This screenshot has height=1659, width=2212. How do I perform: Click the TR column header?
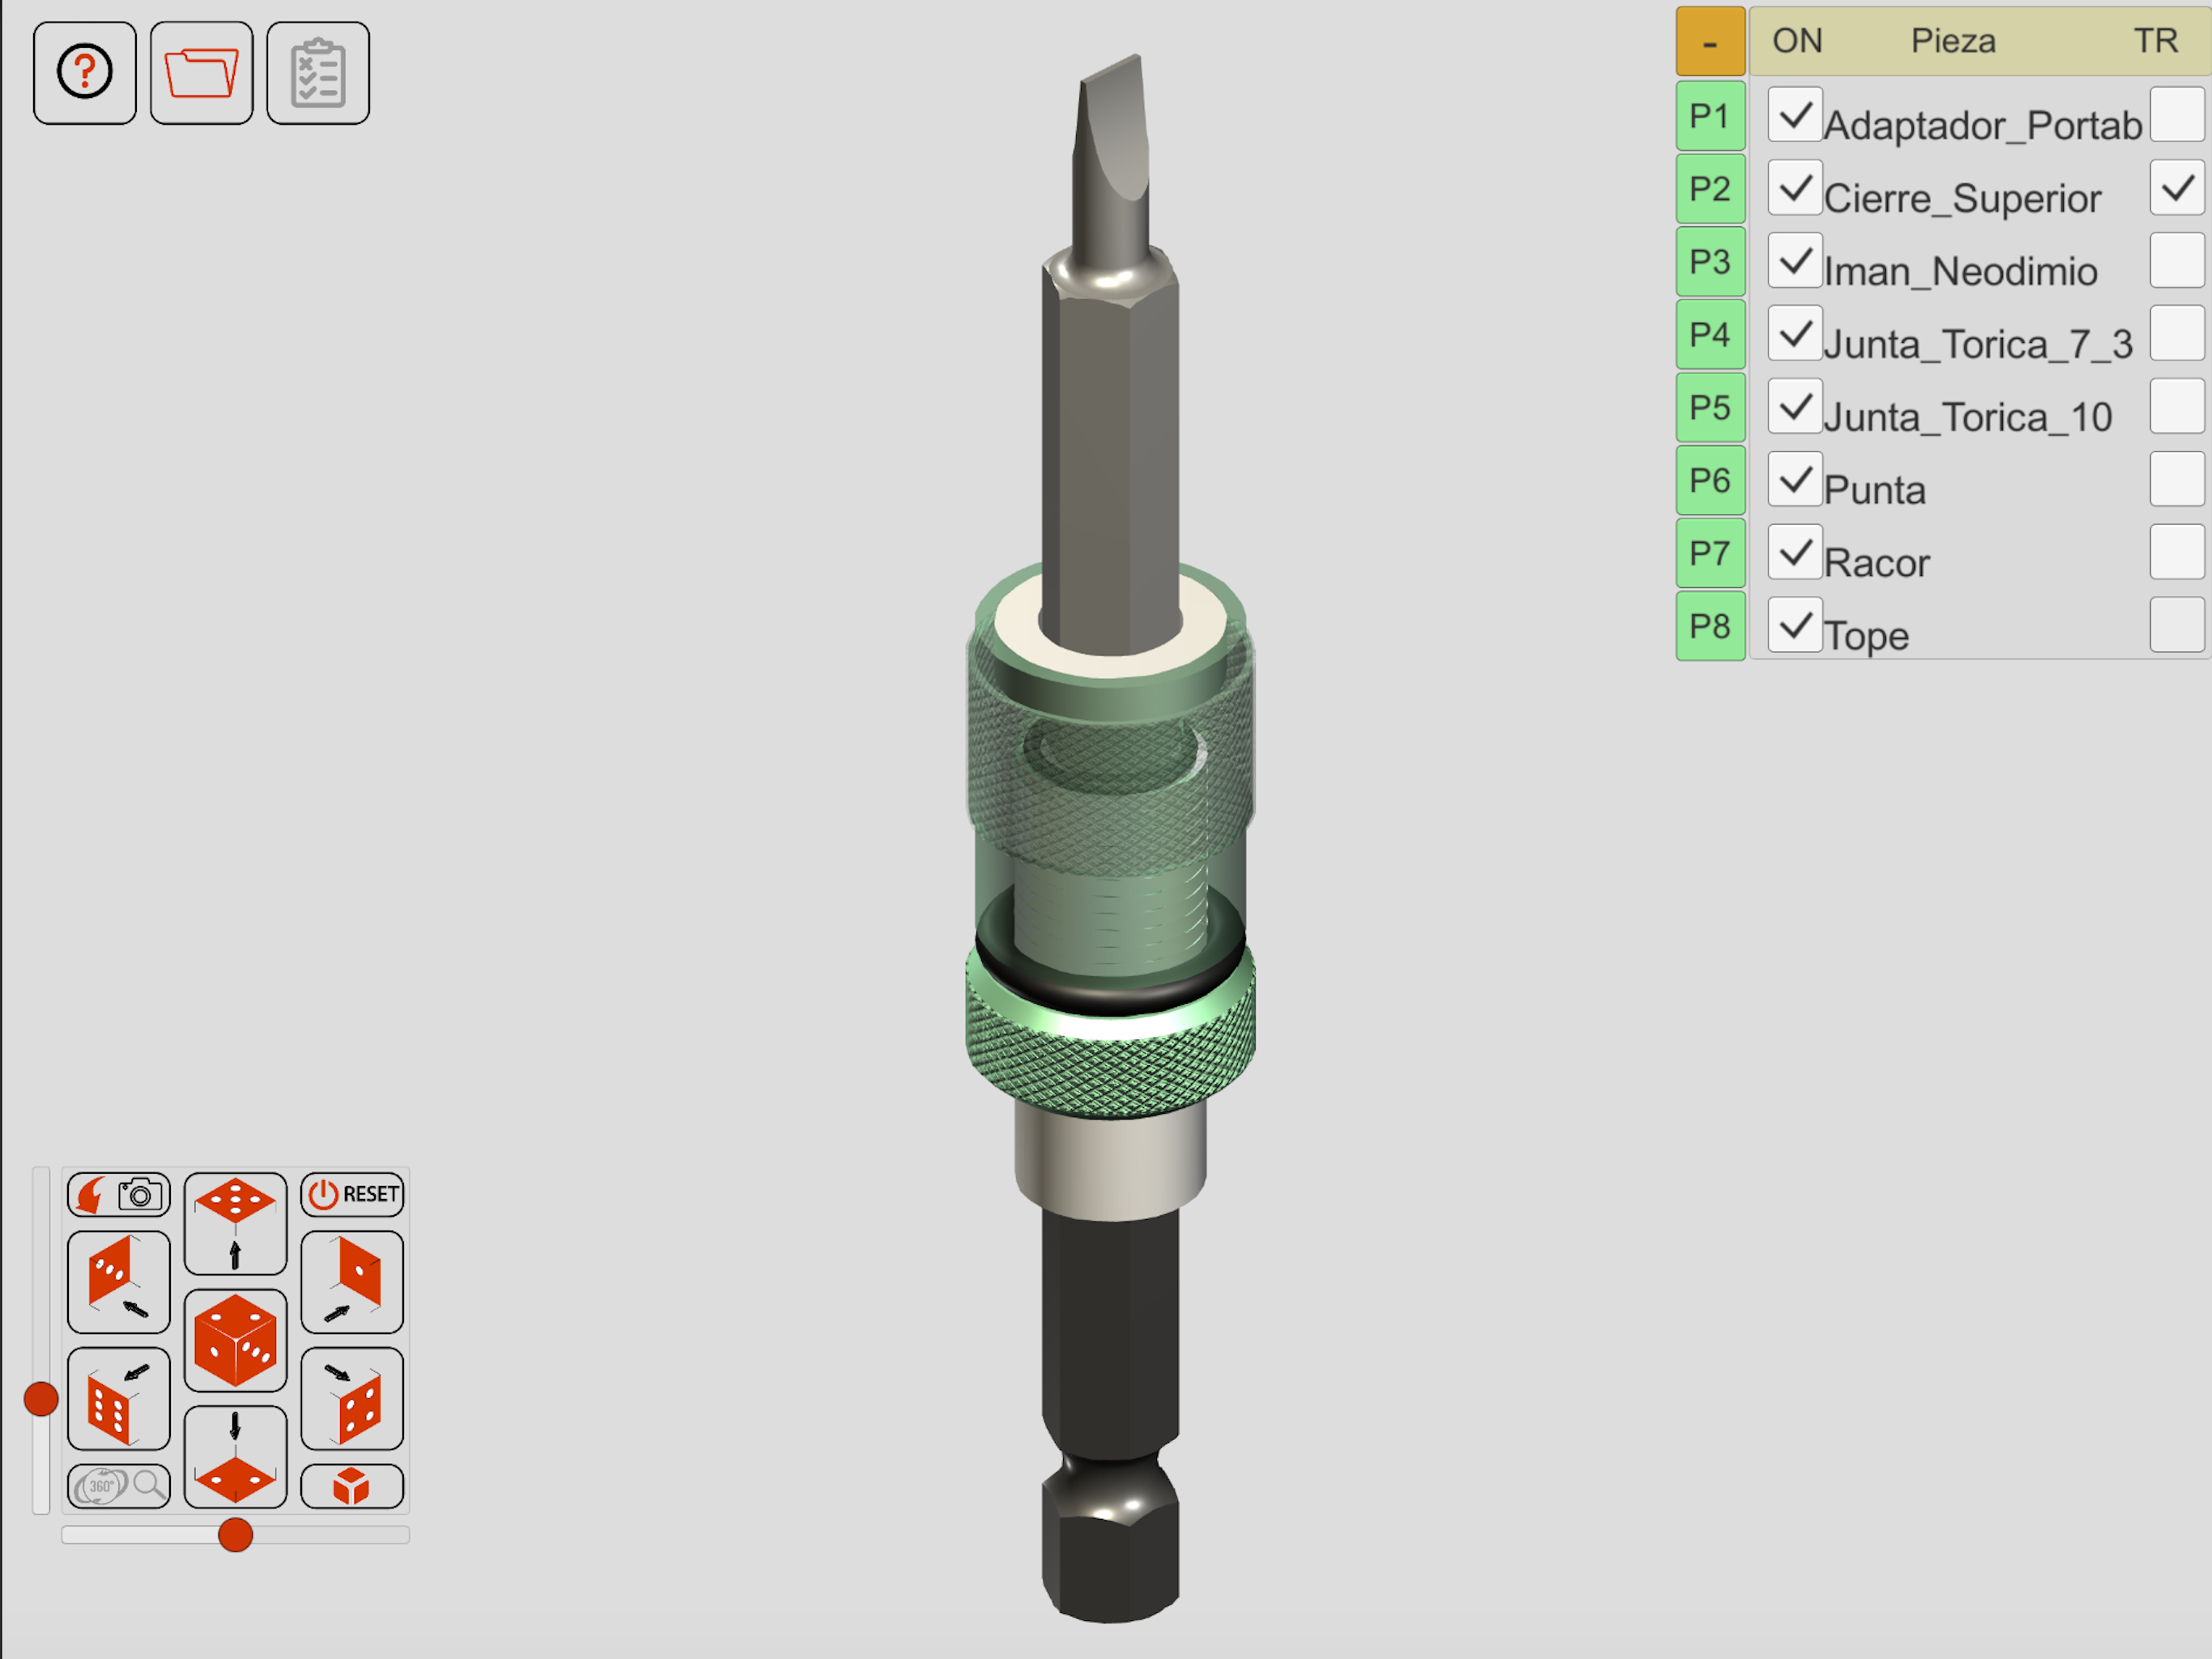click(x=2155, y=41)
